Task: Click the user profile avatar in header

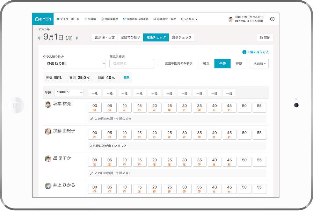Action: click(231, 19)
